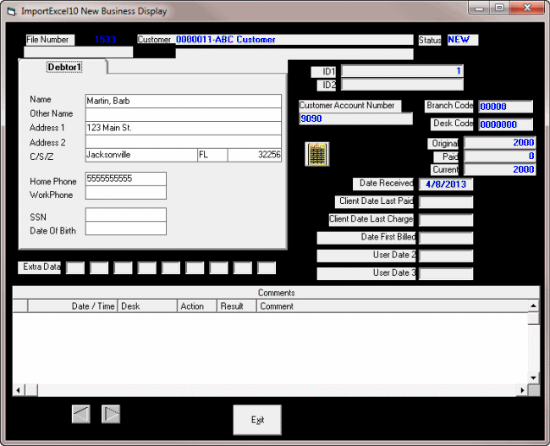Click into the SSN field
Image resolution: width=550 pixels, height=446 pixels.
click(125, 215)
